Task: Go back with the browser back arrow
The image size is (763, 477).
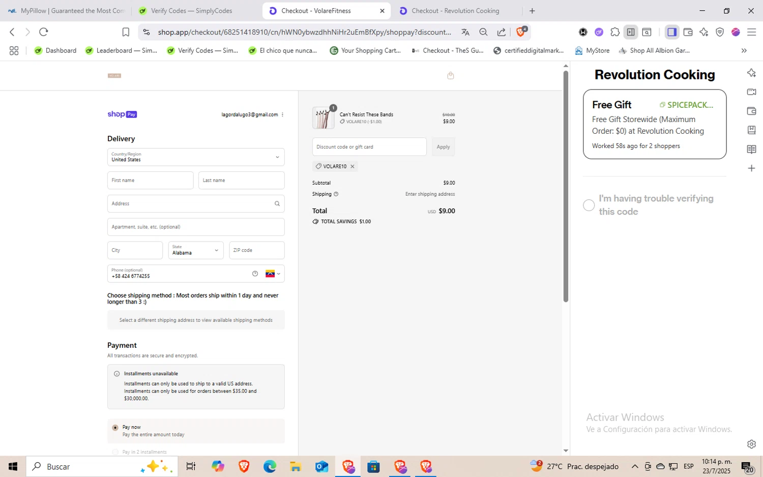Action: (12, 32)
